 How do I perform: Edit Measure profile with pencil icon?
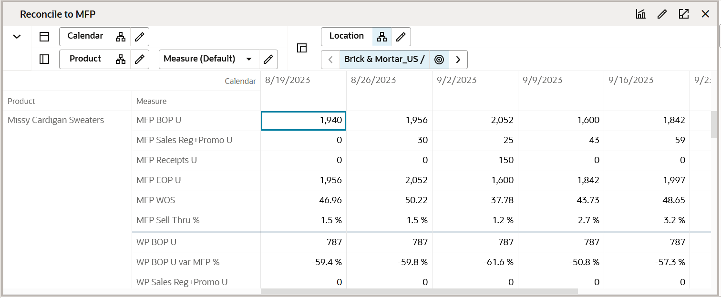click(x=268, y=60)
